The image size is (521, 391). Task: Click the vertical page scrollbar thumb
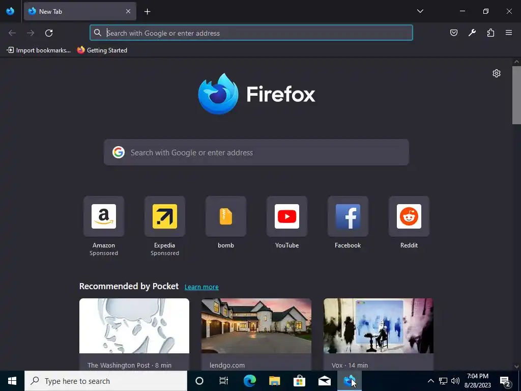click(516, 95)
